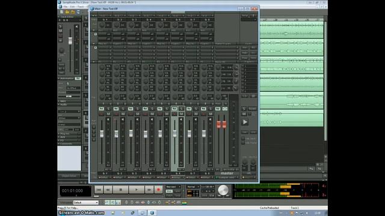This screenshot has height=216, width=385.
Task: Open the Track menu
Action: pos(81,7)
